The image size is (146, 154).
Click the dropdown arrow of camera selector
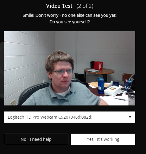[x=130, y=117]
